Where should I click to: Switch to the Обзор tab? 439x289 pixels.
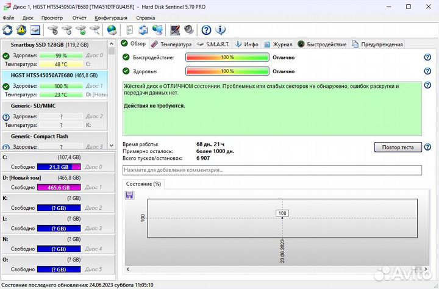tap(134, 44)
